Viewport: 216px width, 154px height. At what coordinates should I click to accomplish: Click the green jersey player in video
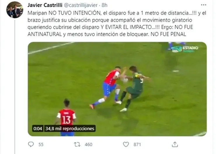coord(134,88)
